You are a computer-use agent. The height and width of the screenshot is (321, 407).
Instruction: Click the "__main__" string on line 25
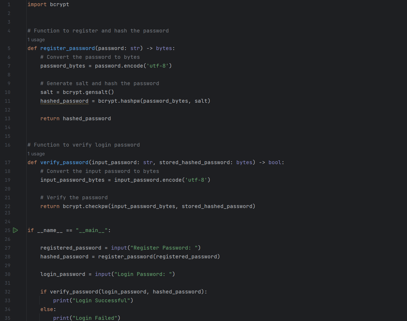coord(92,230)
